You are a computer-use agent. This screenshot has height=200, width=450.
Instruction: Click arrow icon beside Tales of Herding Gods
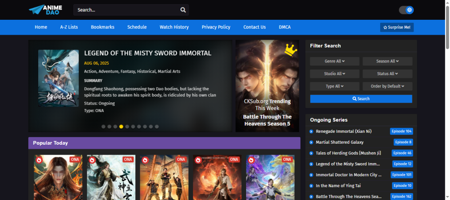[311, 153]
